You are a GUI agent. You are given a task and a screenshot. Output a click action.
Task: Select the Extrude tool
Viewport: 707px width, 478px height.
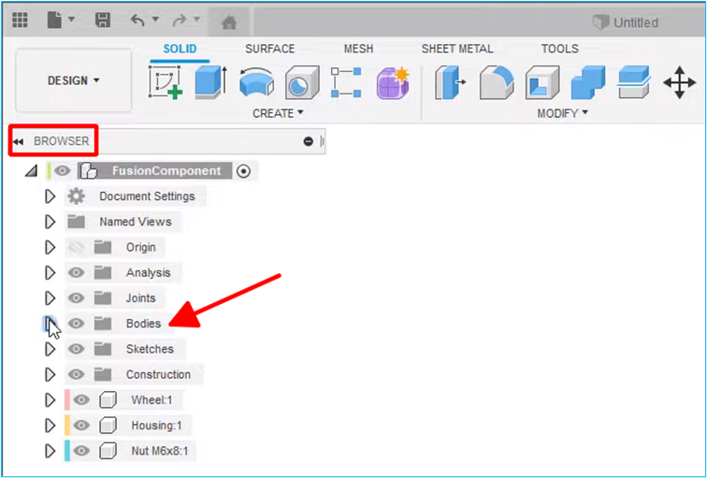pyautogui.click(x=211, y=82)
